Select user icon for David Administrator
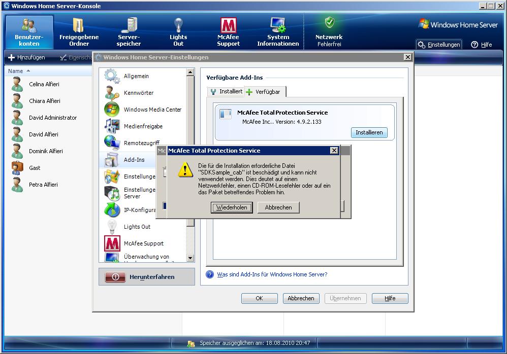Screen dimensions: 507x354 [17, 118]
